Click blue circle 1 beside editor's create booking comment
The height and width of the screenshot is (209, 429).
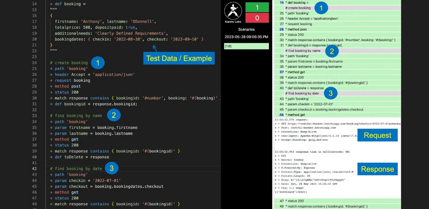98,63
